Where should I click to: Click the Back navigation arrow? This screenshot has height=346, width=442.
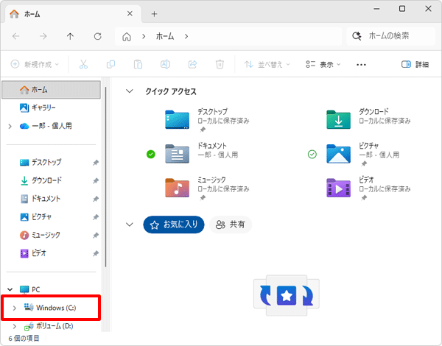pyautogui.click(x=16, y=36)
